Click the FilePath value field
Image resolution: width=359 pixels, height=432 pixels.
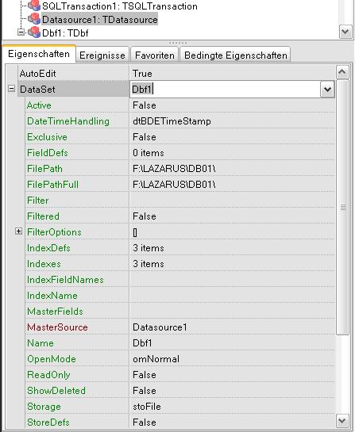pos(232,169)
